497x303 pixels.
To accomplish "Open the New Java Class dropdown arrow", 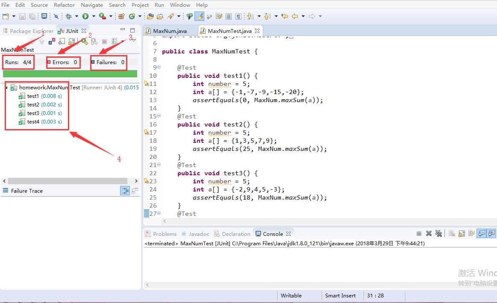I will (x=140, y=16).
